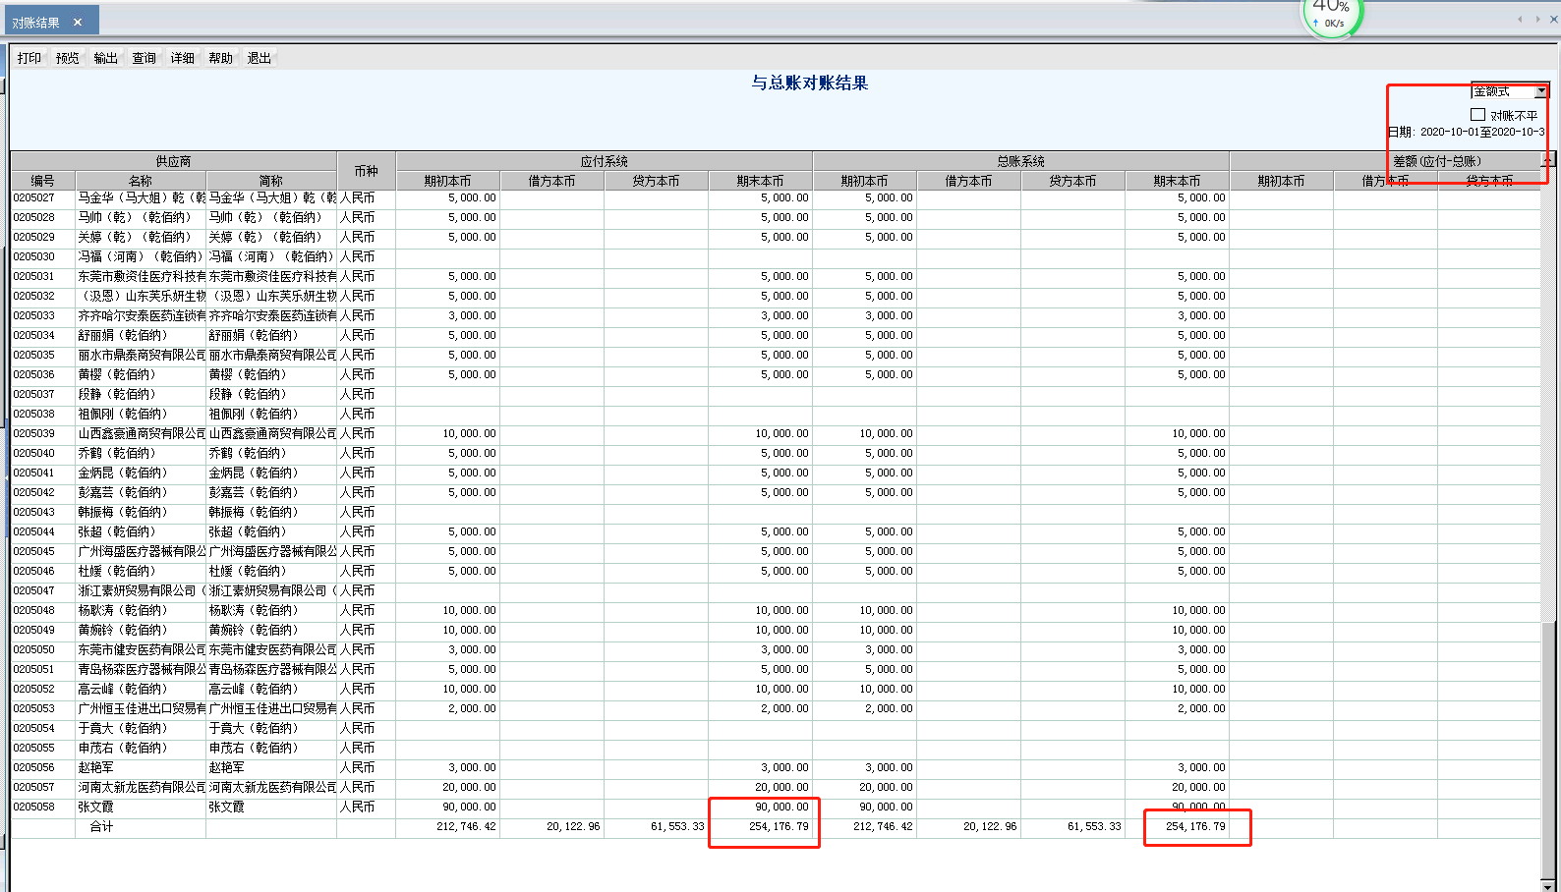Select row 0205036 黄樱 name cell
This screenshot has height=892, width=1561.
pos(141,374)
